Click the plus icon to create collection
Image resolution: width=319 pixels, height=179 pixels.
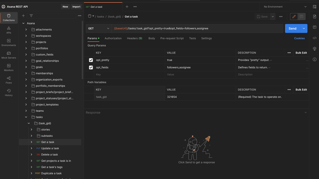click(x=24, y=16)
